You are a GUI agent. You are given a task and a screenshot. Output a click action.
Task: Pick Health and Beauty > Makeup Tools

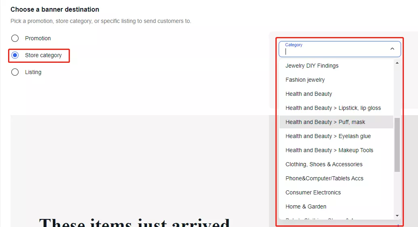329,150
